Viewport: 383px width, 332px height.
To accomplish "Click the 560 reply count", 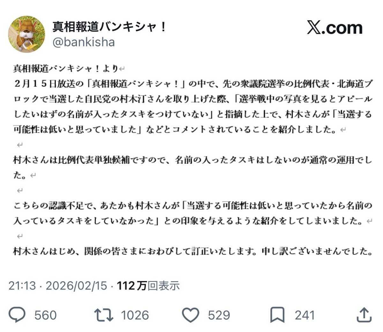I will click(45, 315).
